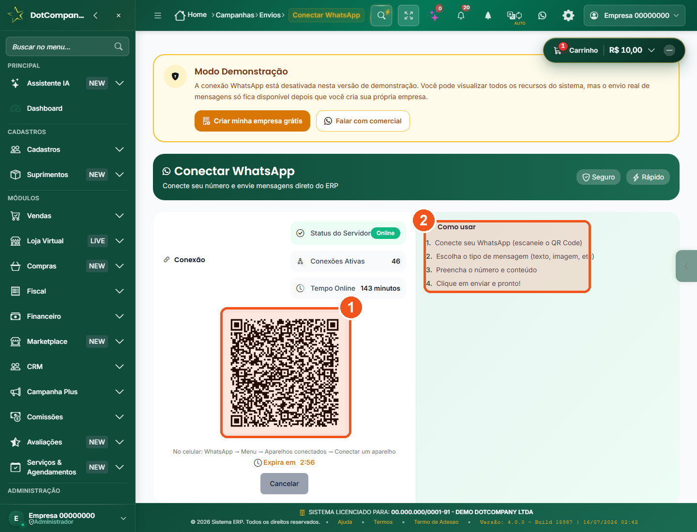Open the Empresa 00000000 account dropdown

pyautogui.click(x=634, y=15)
